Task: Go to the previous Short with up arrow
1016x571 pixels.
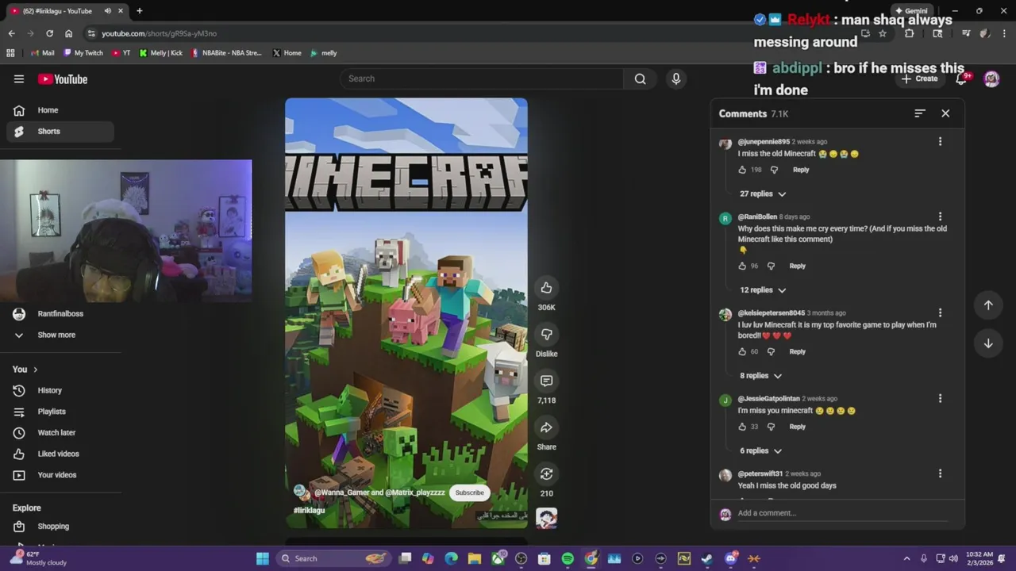Action: [988, 305]
